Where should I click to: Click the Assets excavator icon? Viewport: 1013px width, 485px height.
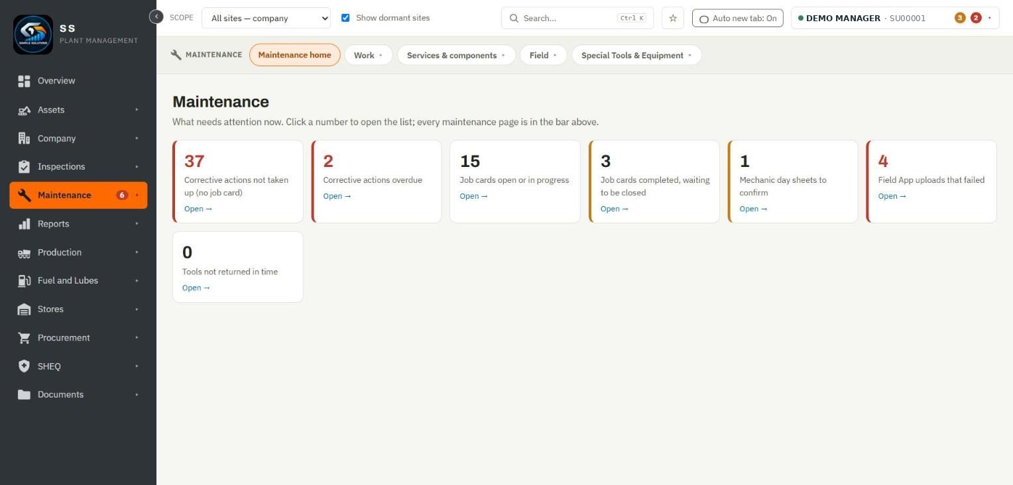point(25,110)
